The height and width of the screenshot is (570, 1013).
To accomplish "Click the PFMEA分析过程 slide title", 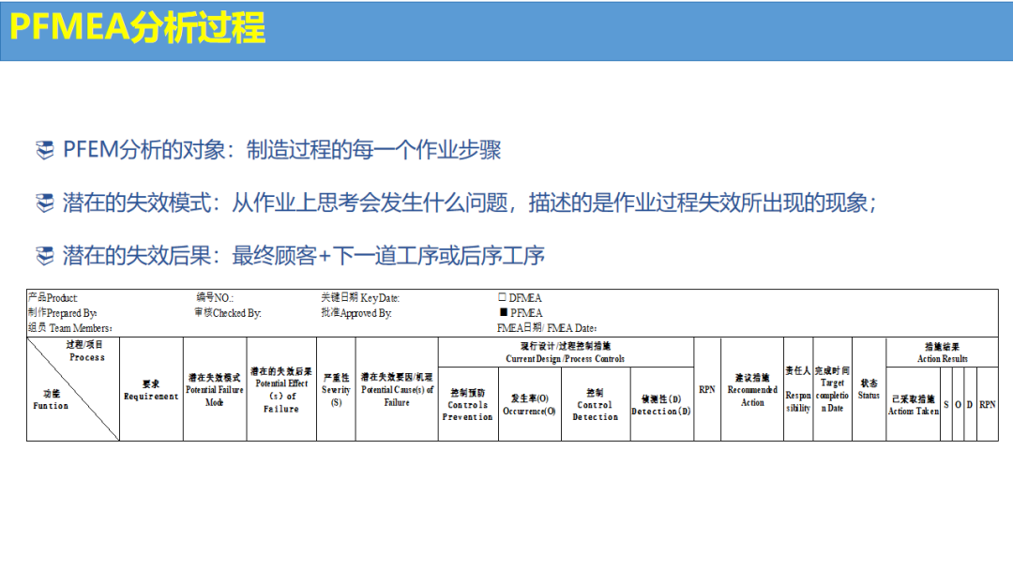I will click(137, 28).
